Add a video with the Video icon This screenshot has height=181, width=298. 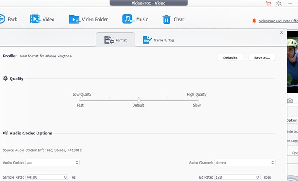pyautogui.click(x=35, y=19)
